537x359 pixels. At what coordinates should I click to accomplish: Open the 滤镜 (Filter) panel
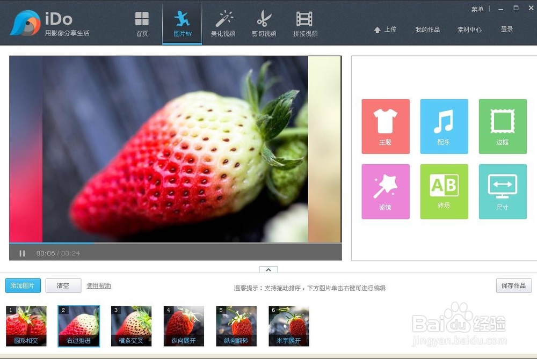click(386, 191)
